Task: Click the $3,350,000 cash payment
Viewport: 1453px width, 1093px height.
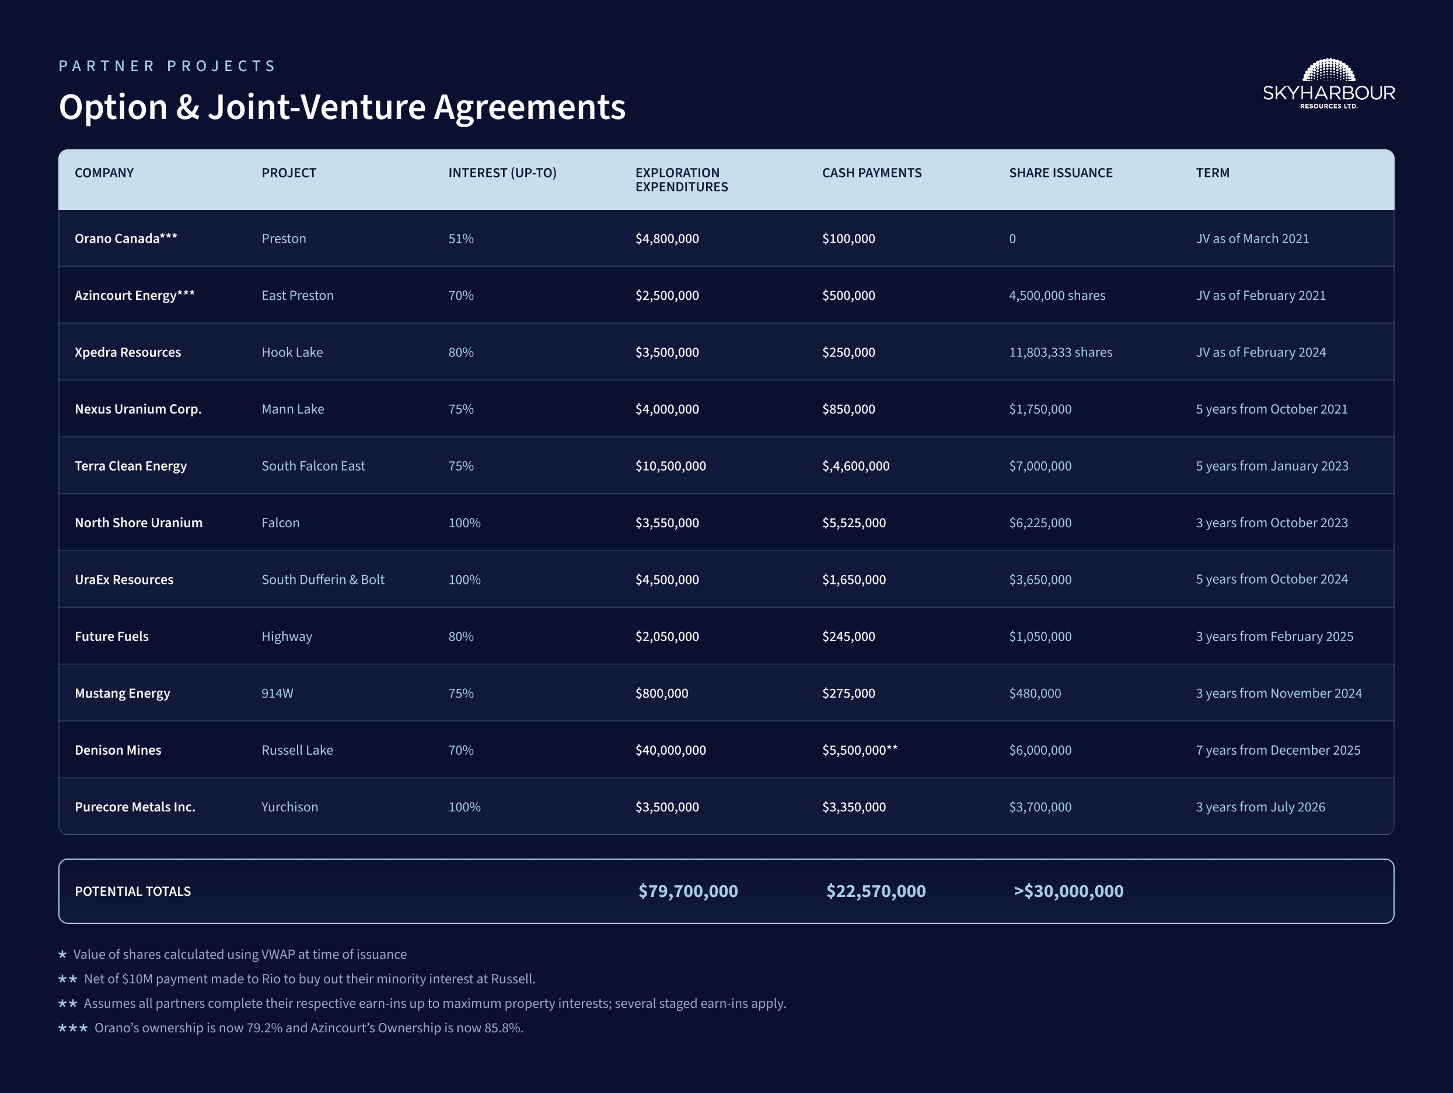Action: [854, 807]
